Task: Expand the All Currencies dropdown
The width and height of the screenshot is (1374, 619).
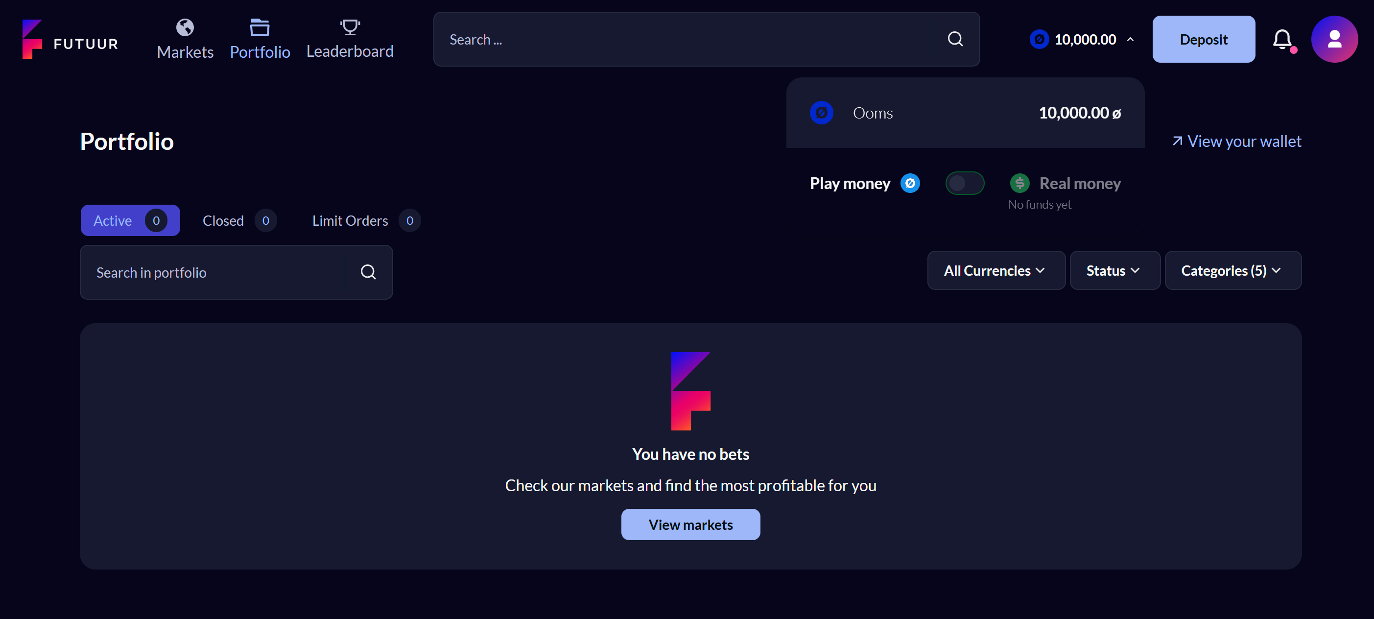Action: pyautogui.click(x=996, y=270)
